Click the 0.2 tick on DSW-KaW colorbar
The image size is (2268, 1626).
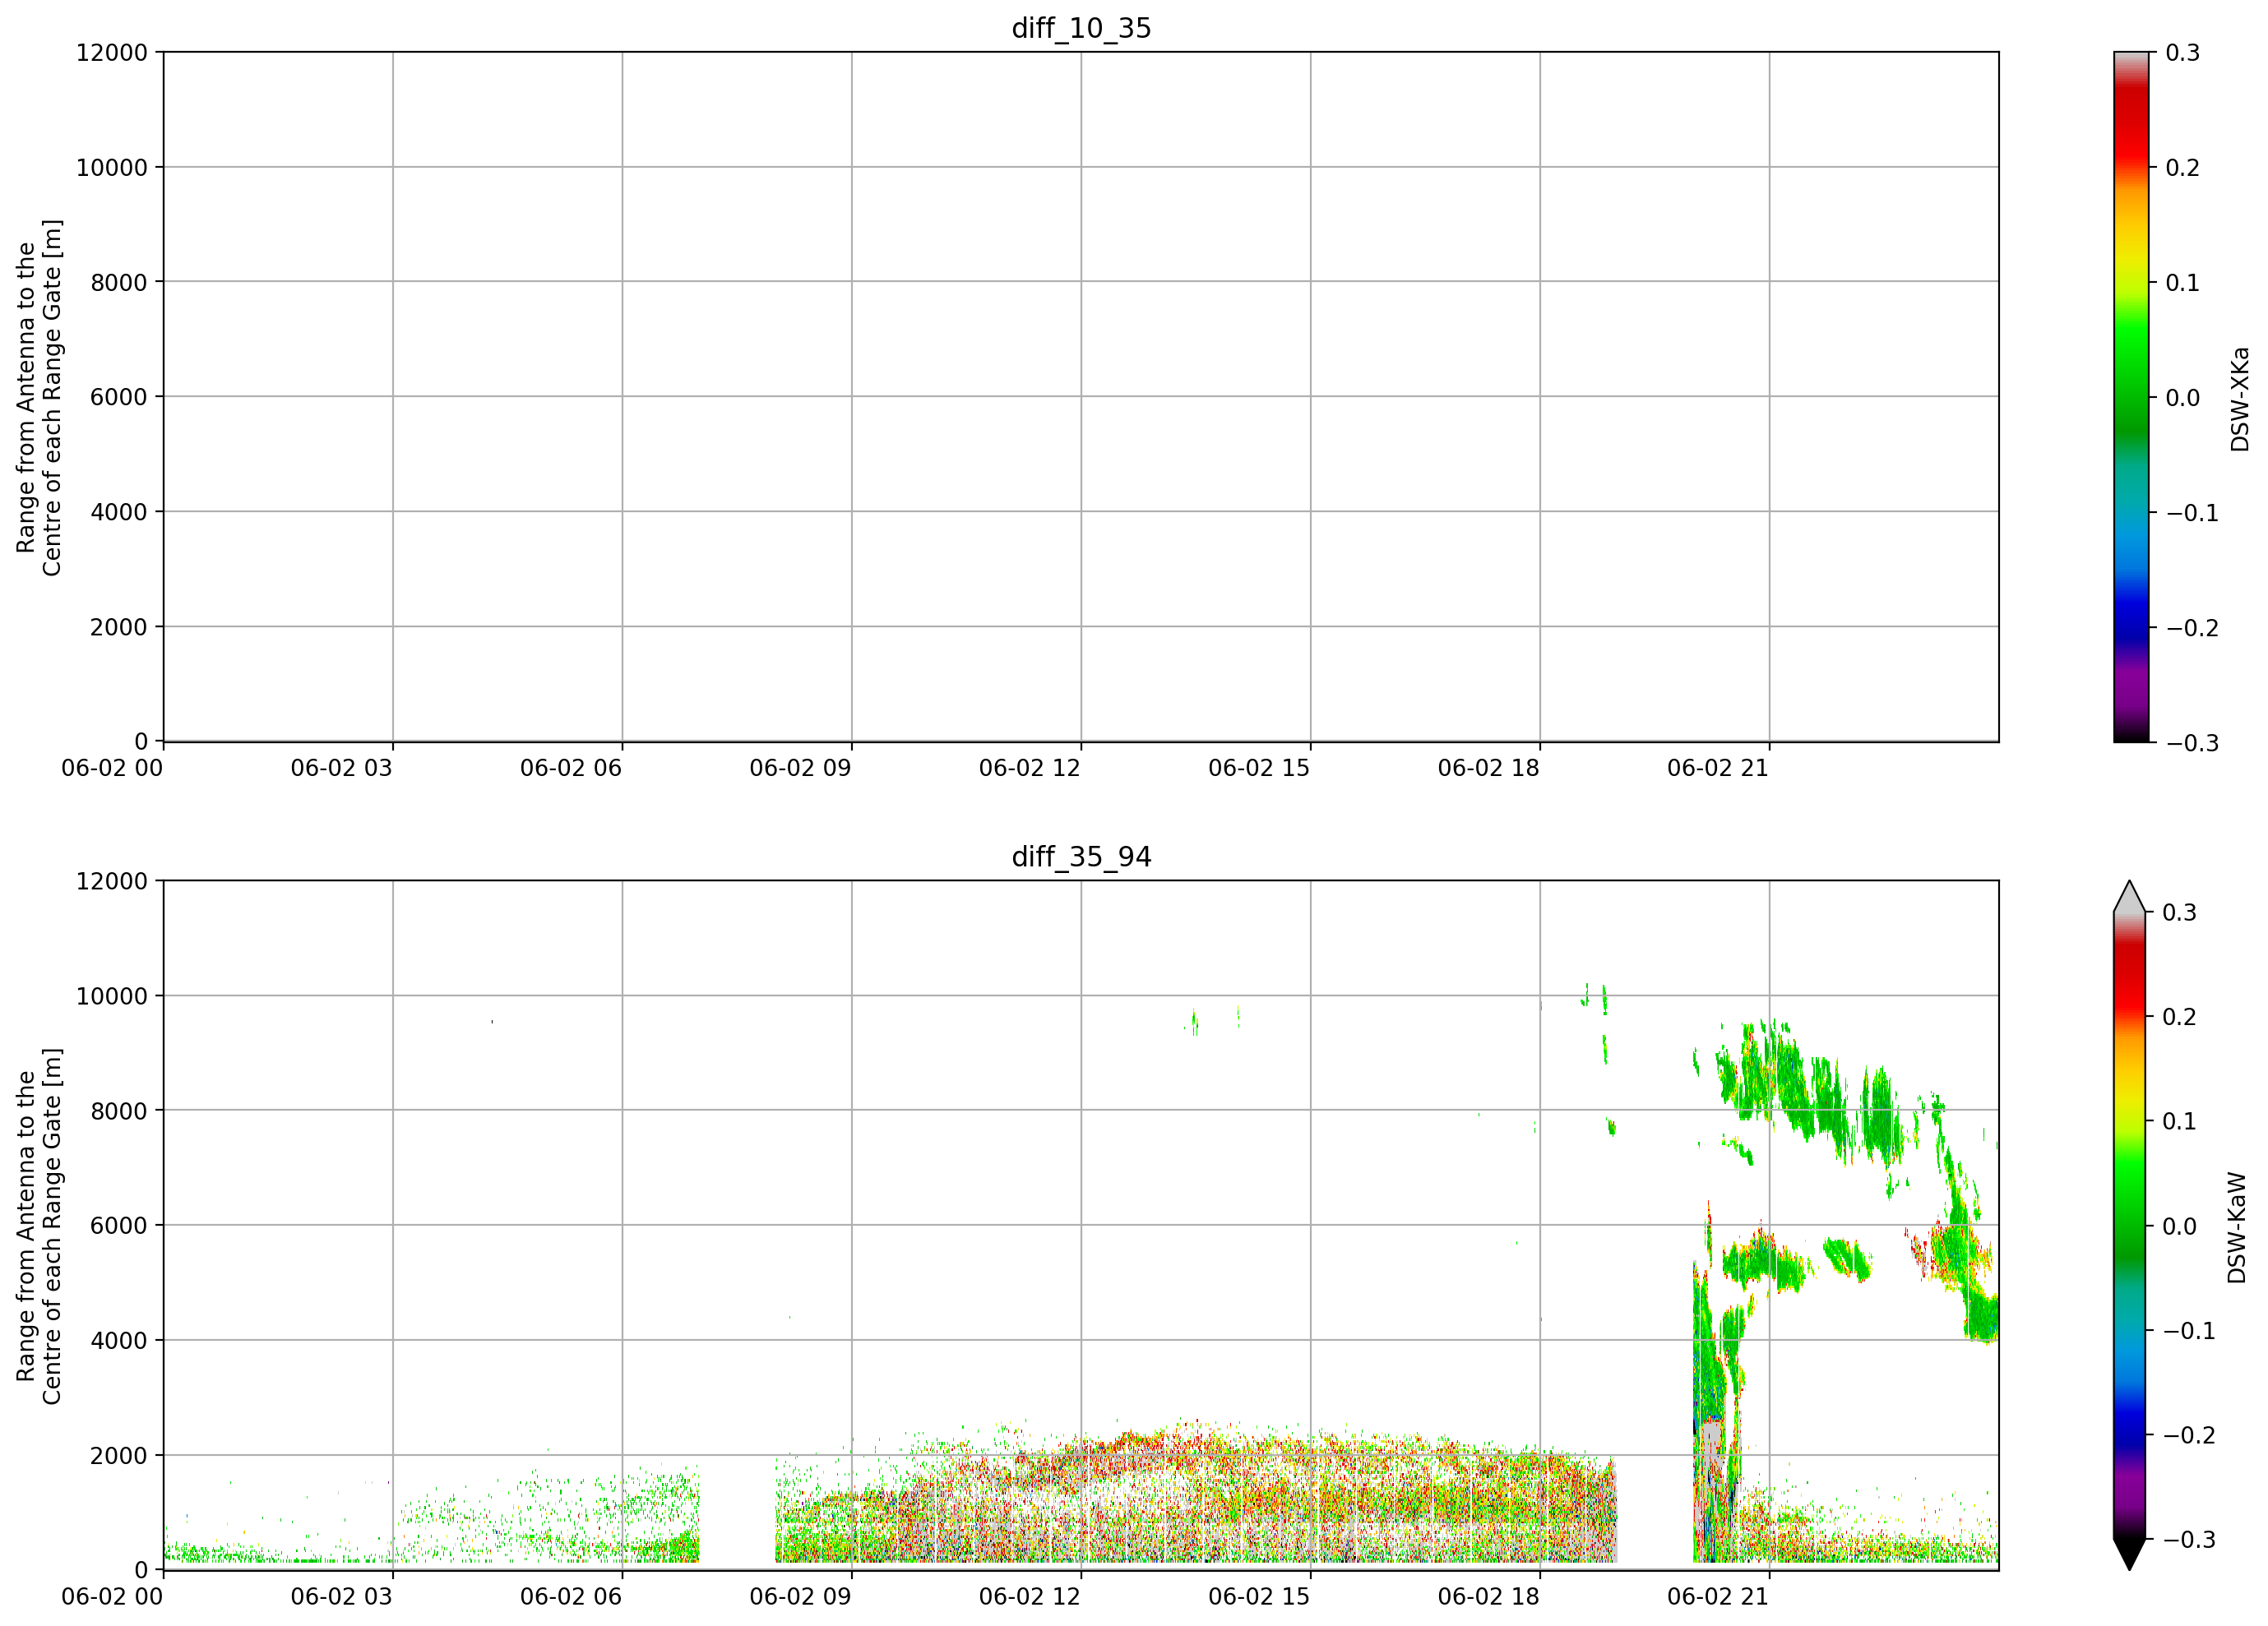[2181, 1016]
